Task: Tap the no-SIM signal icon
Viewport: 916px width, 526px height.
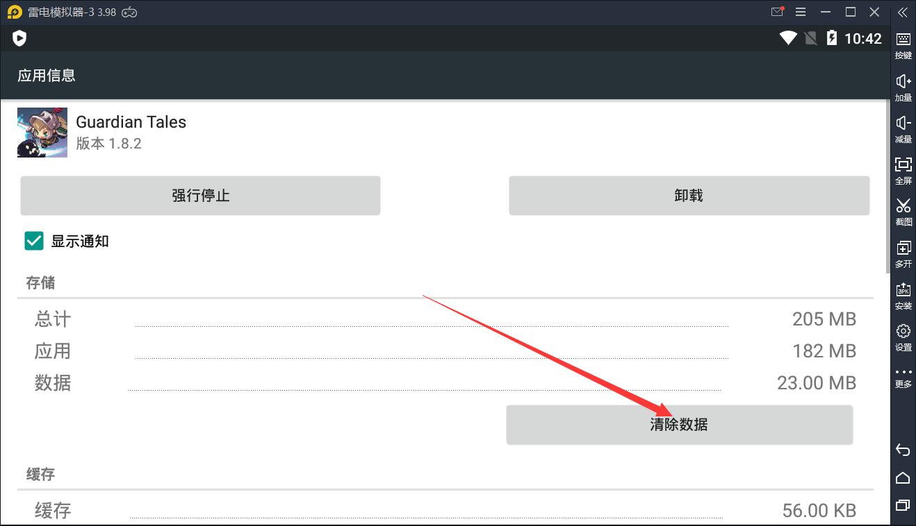Action: 810,38
